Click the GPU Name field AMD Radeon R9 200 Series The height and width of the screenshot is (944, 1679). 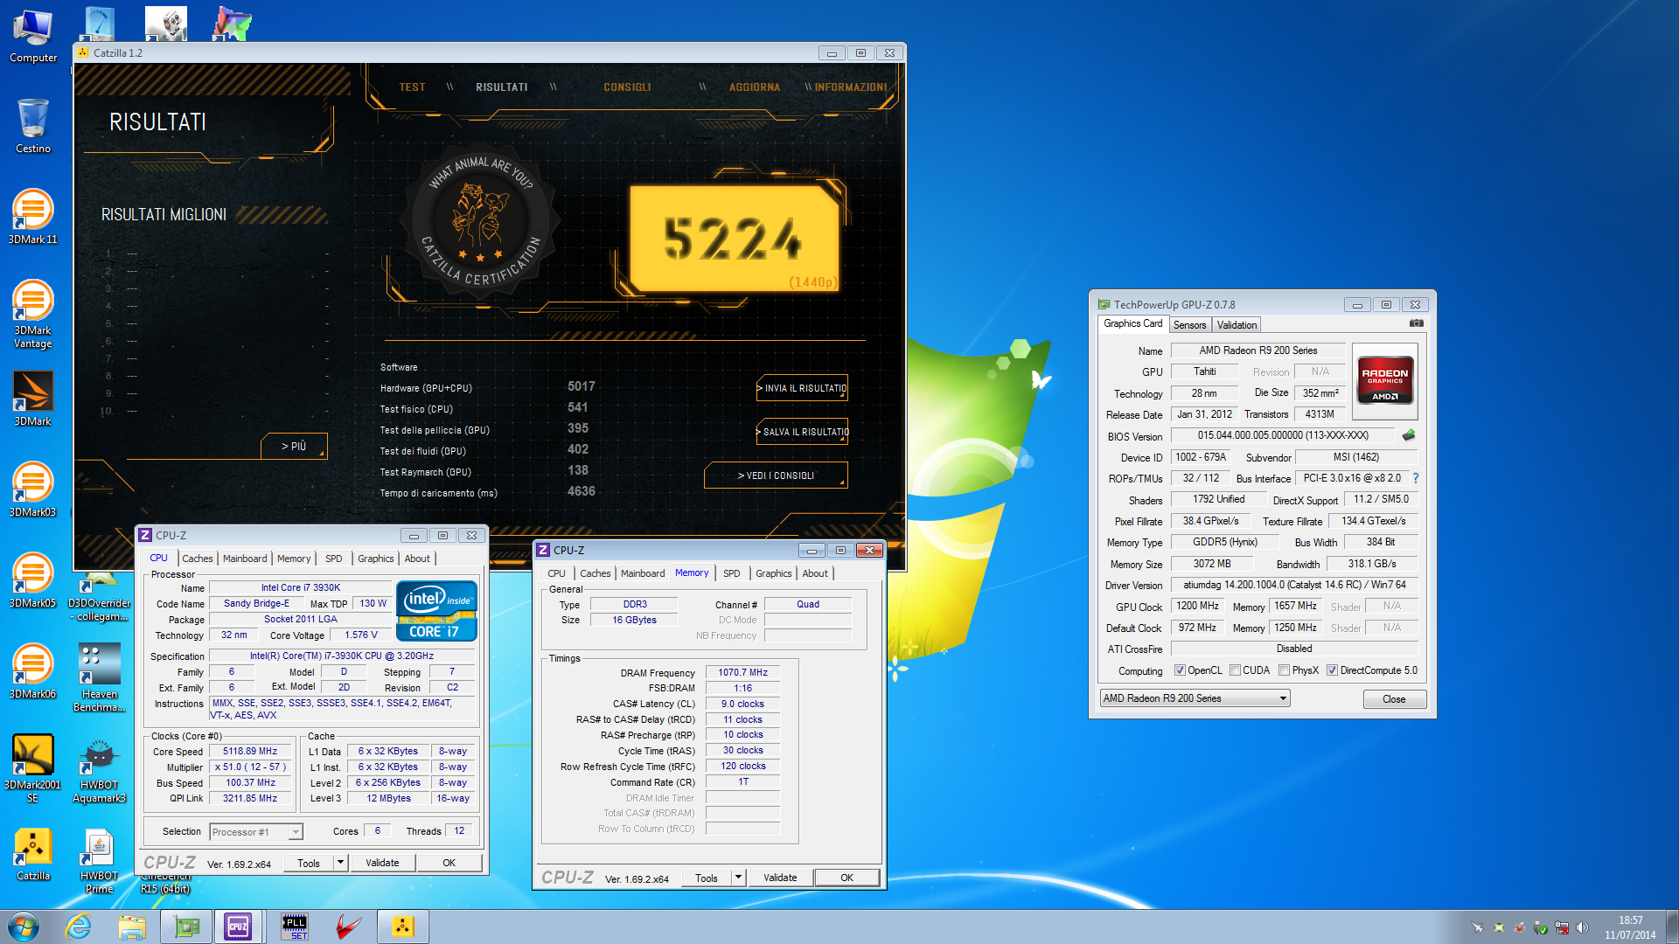pos(1258,351)
